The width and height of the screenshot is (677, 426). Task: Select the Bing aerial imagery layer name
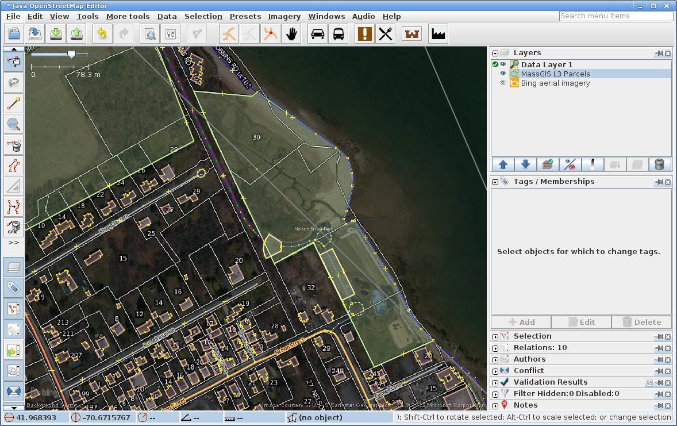(555, 83)
